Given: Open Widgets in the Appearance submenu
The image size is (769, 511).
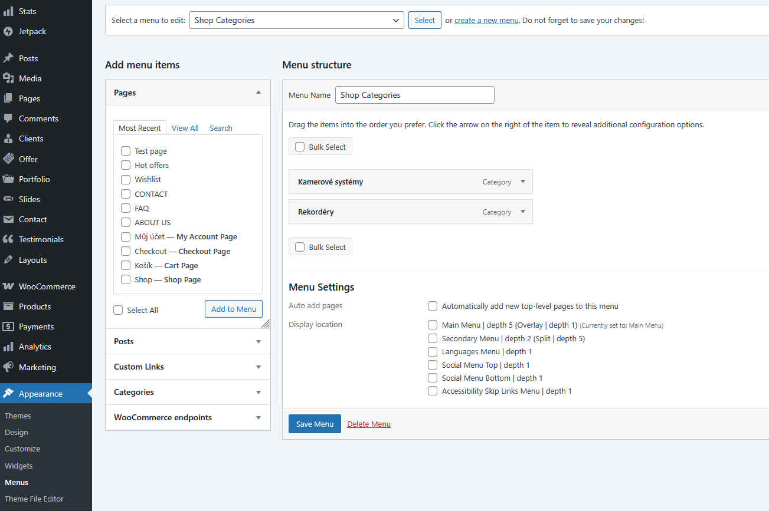Looking at the screenshot, I should [19, 466].
